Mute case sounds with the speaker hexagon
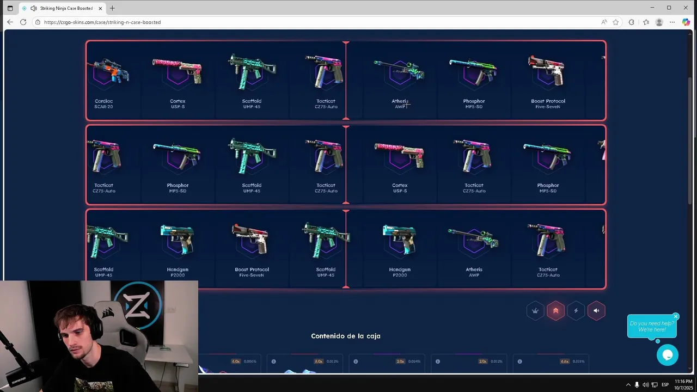Screen dimensions: 697x392 point(596,311)
